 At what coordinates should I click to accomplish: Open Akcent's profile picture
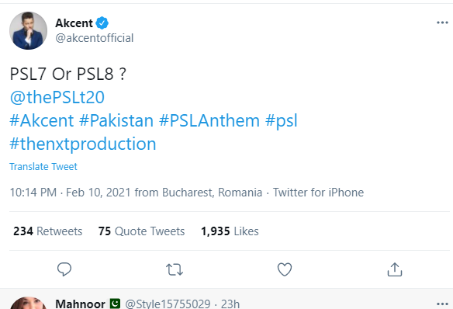[28, 30]
